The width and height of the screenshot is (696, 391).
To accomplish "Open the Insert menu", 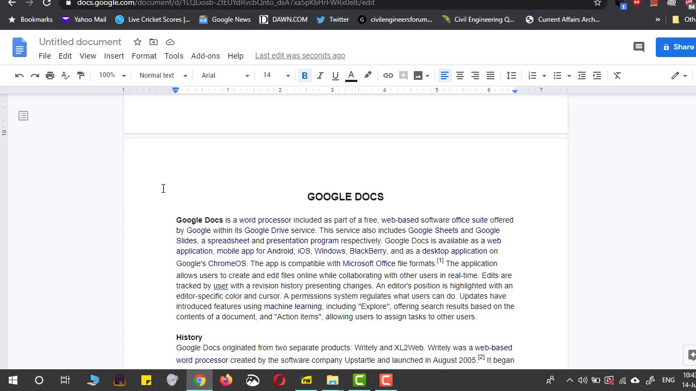I will coord(114,56).
